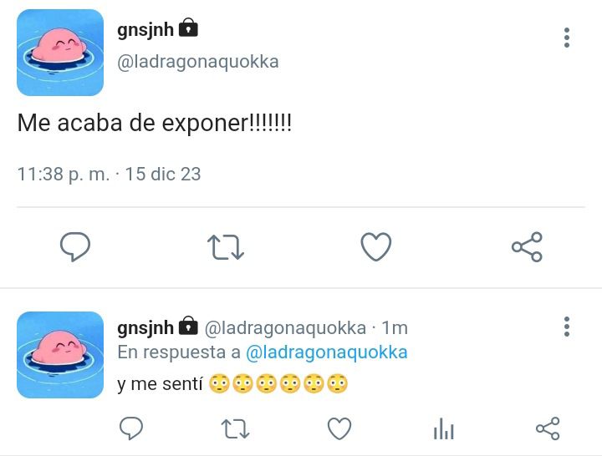
Task: Reply to the main tweet 'Me acaba de exponer'
Action: point(75,246)
